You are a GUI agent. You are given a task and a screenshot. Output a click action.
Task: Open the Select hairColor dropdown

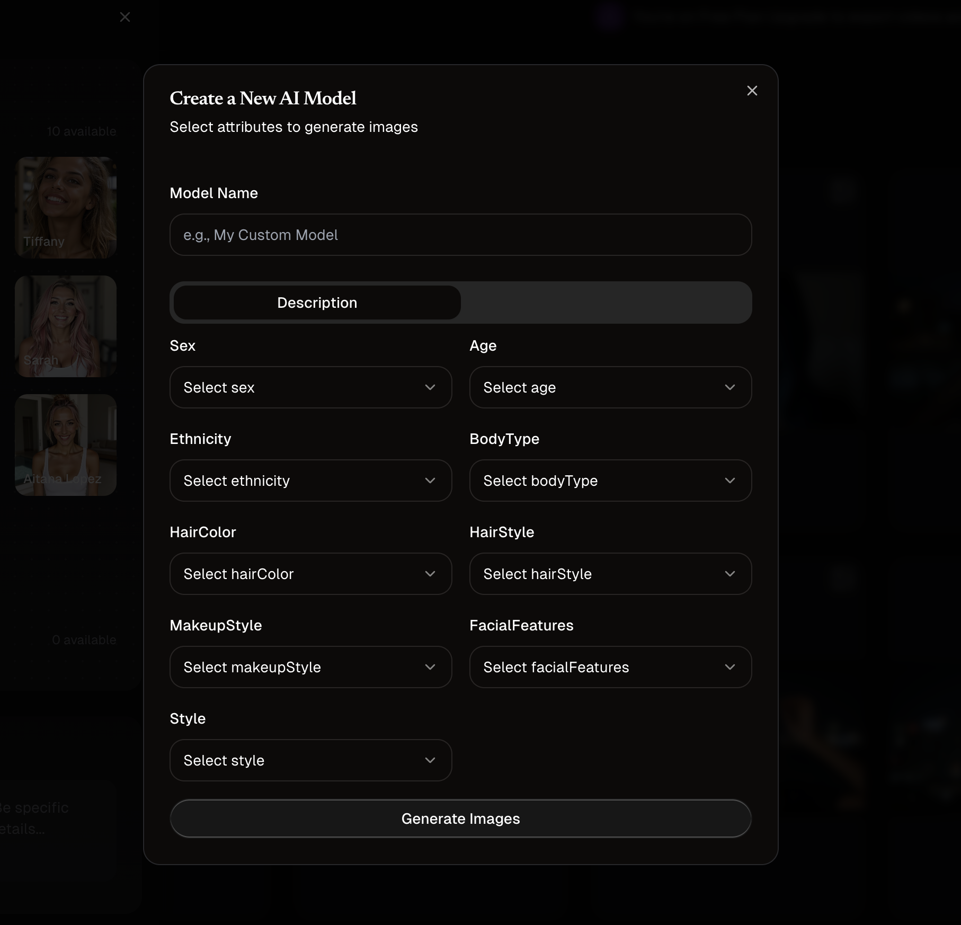[x=310, y=574]
